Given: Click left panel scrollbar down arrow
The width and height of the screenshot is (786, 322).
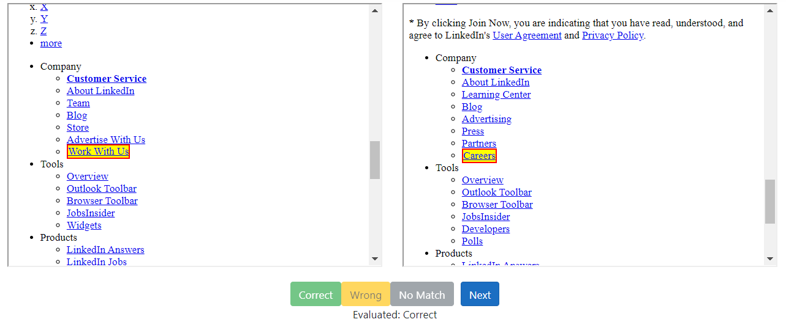Looking at the screenshot, I should click(375, 259).
